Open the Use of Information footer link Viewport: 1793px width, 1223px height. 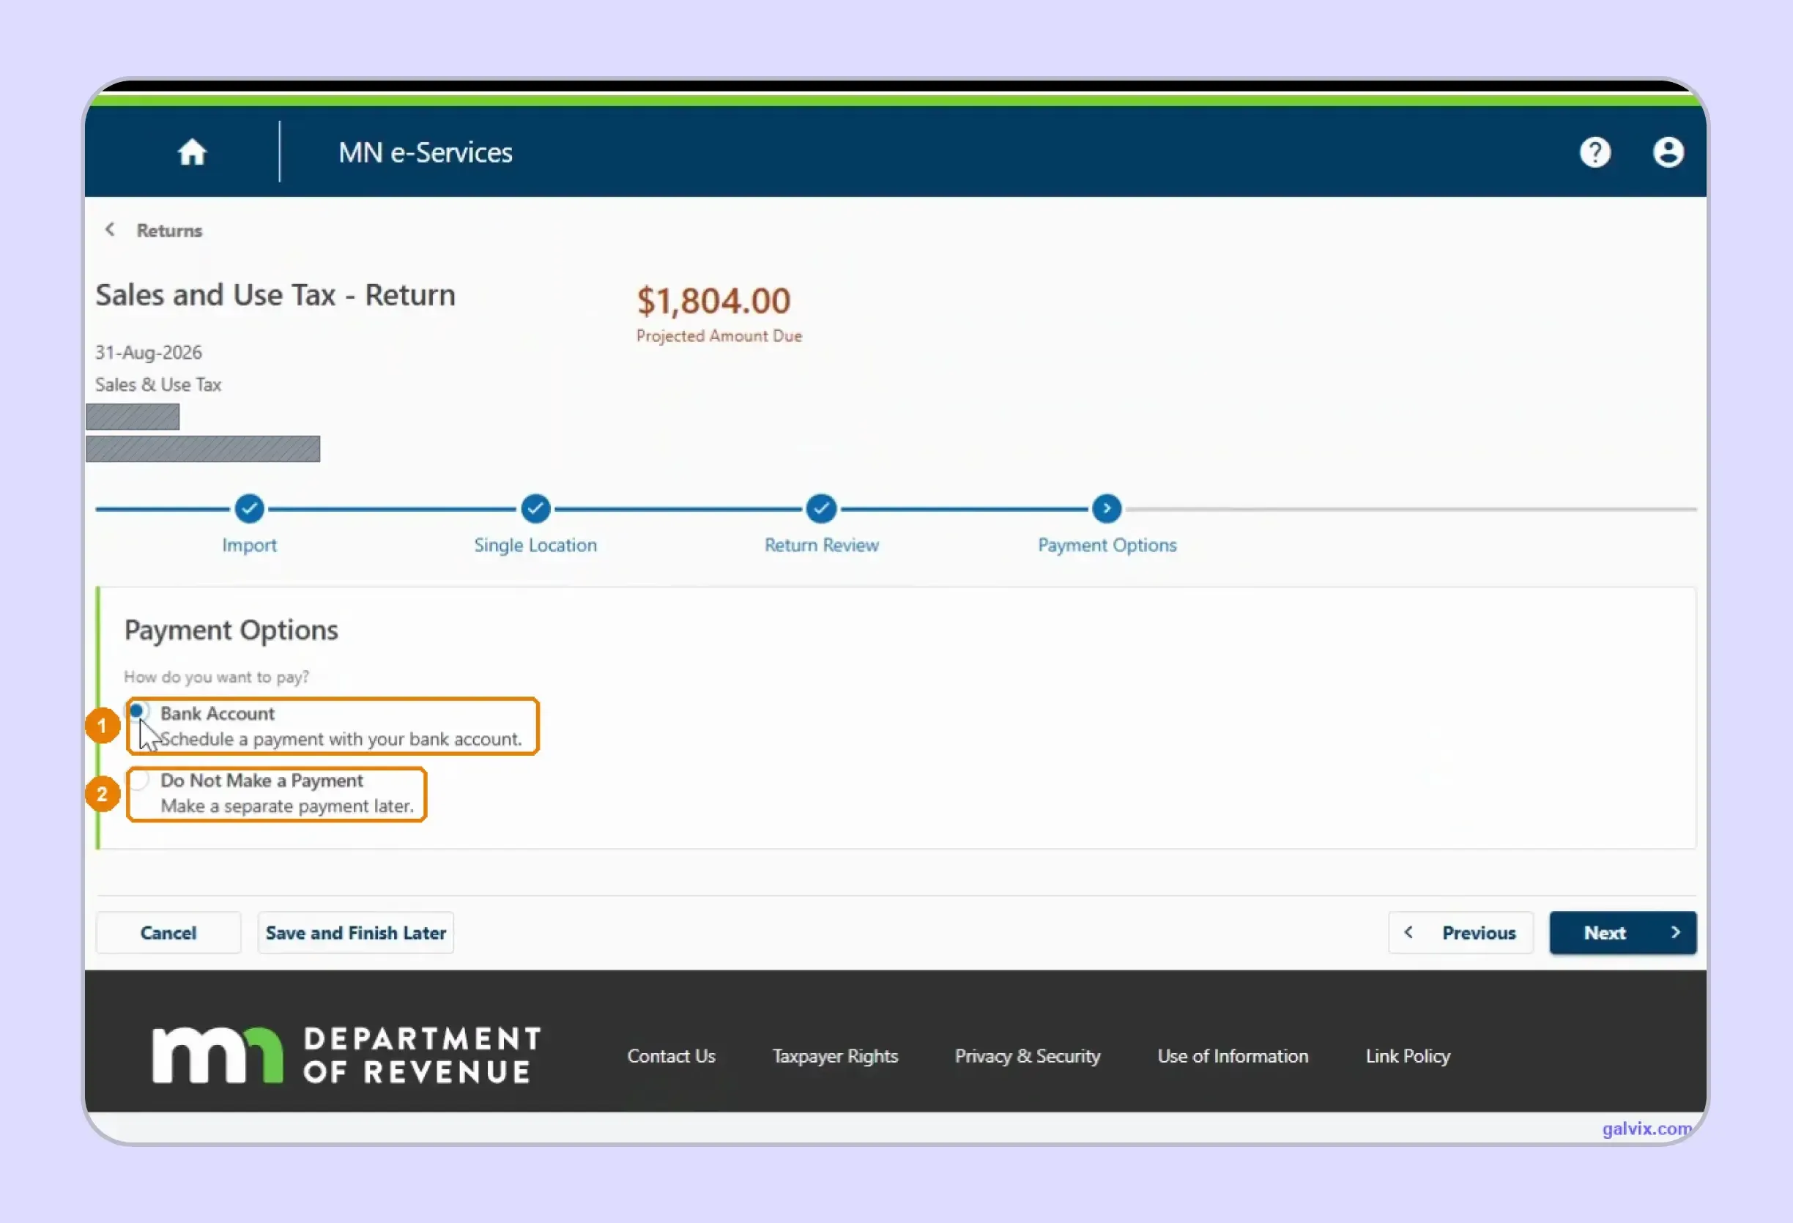pos(1232,1055)
